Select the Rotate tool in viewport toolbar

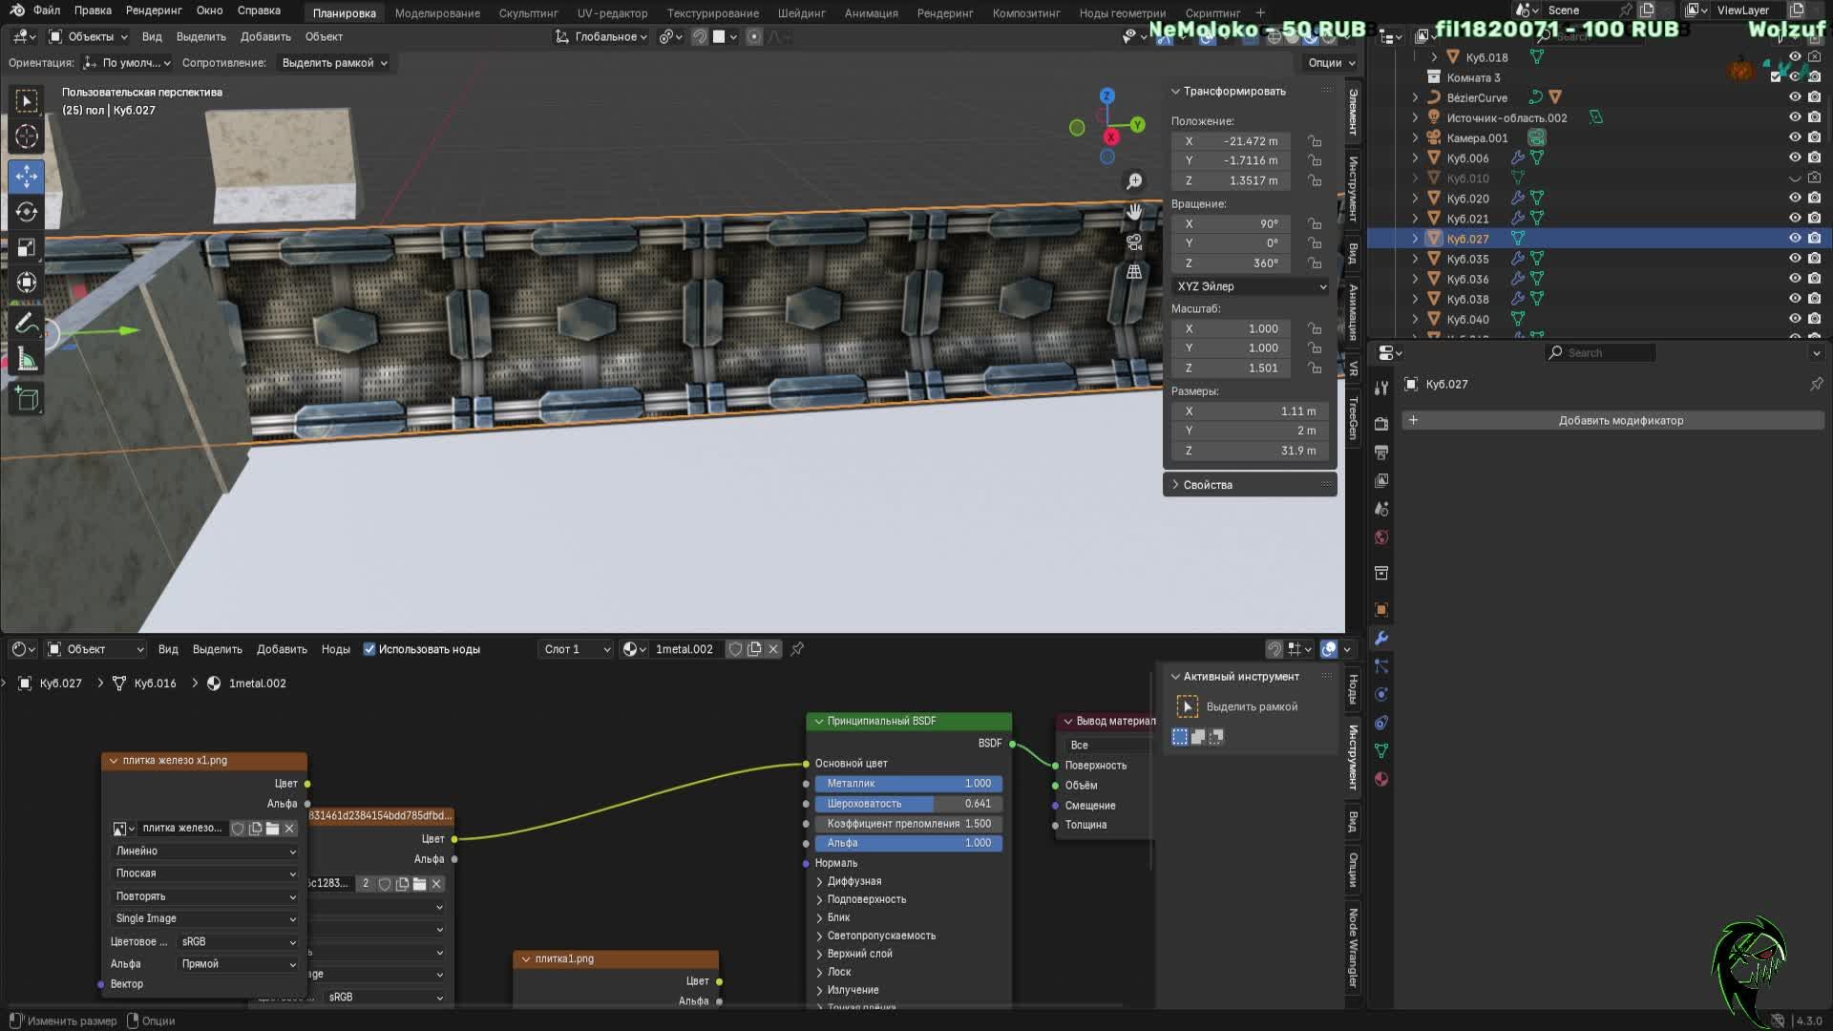tap(27, 212)
